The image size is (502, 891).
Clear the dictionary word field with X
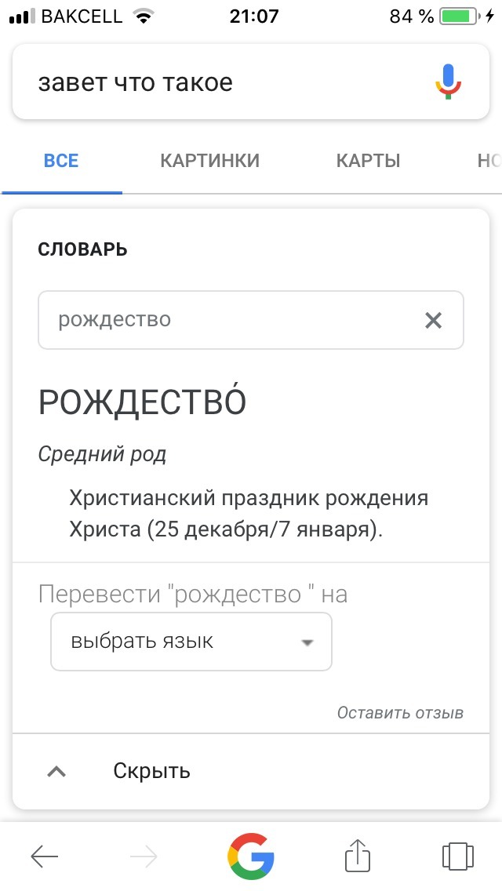point(433,321)
